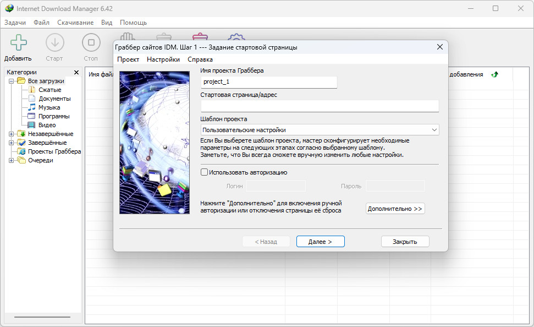Collapse the Все загрузки tree node
The width and height of the screenshot is (534, 327).
pos(11,81)
